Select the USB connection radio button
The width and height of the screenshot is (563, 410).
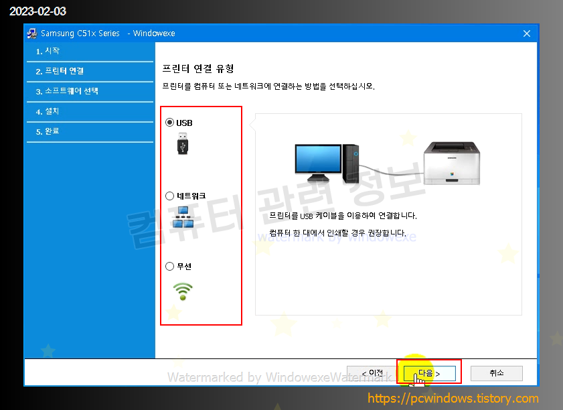[169, 123]
